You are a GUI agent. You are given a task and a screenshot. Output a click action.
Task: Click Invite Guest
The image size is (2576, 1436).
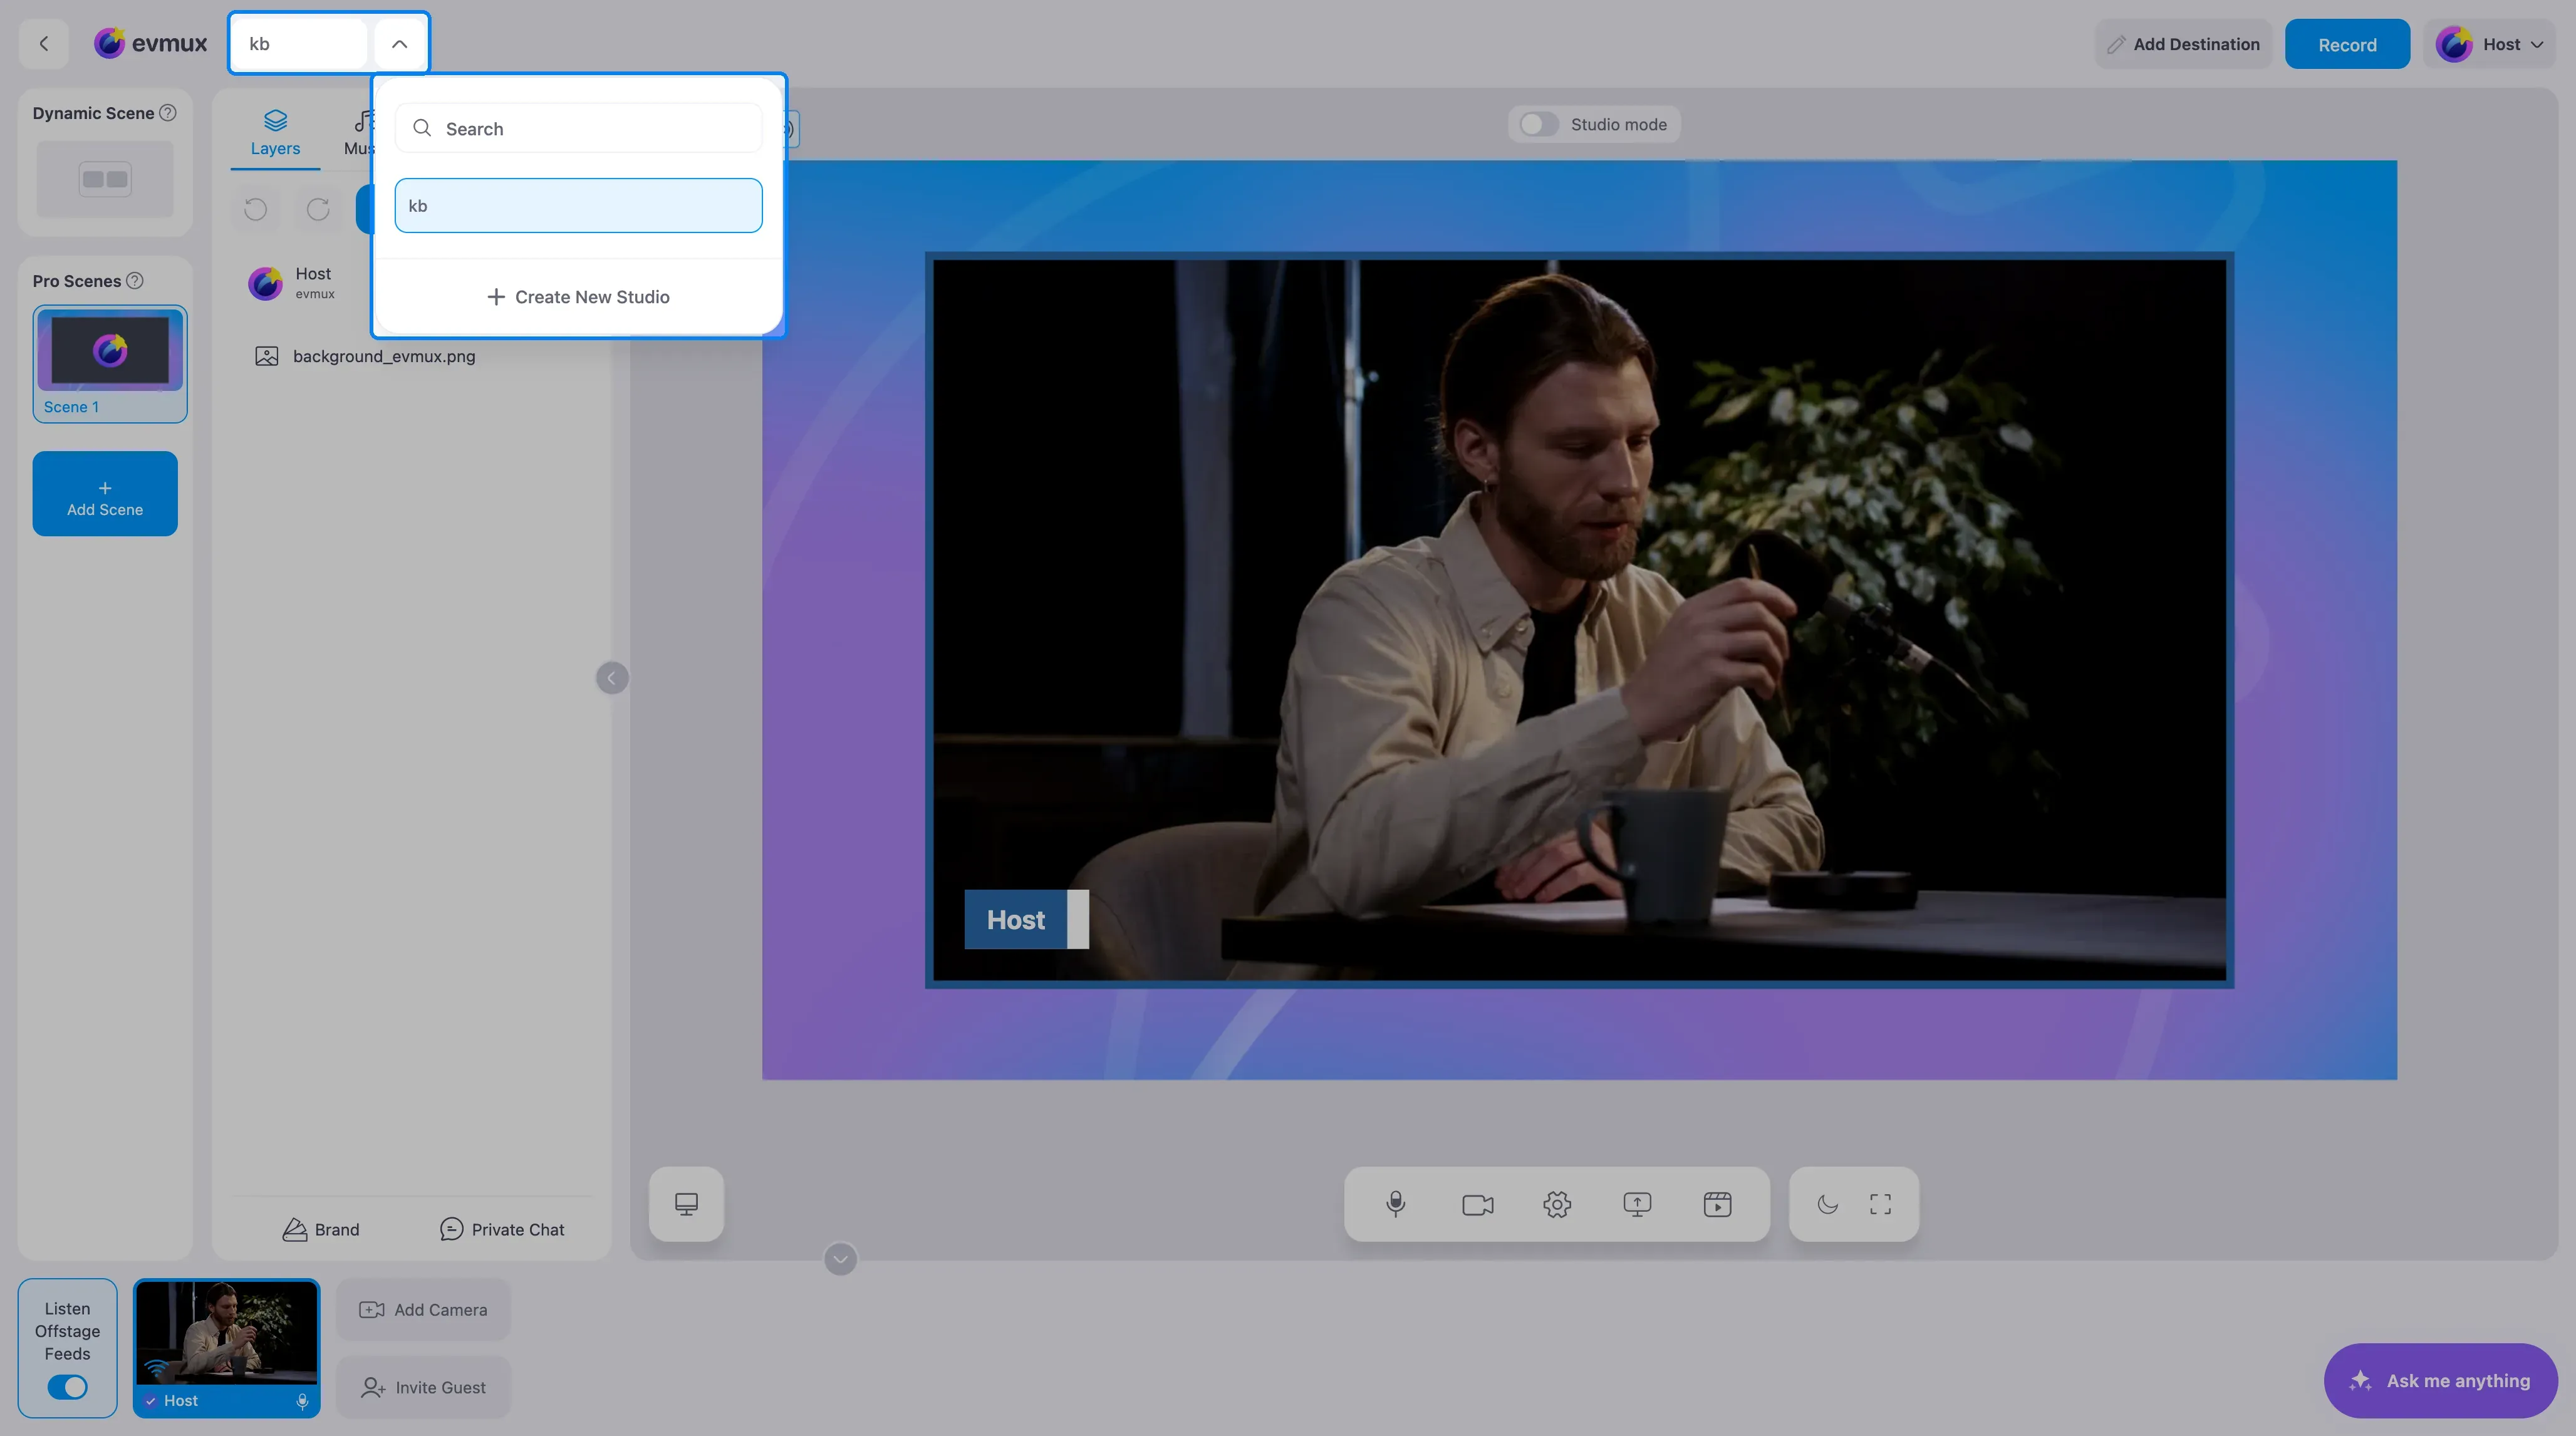423,1387
